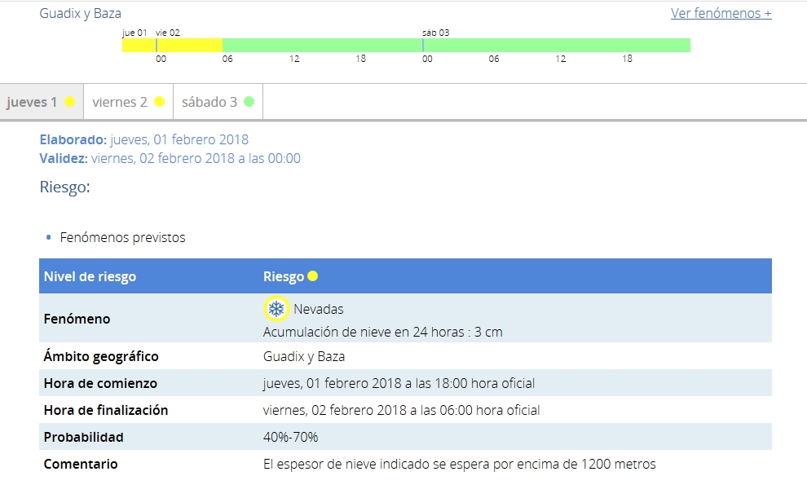Click the Nivel de riesgo column header
Screen dimensions: 807x498
tap(90, 276)
